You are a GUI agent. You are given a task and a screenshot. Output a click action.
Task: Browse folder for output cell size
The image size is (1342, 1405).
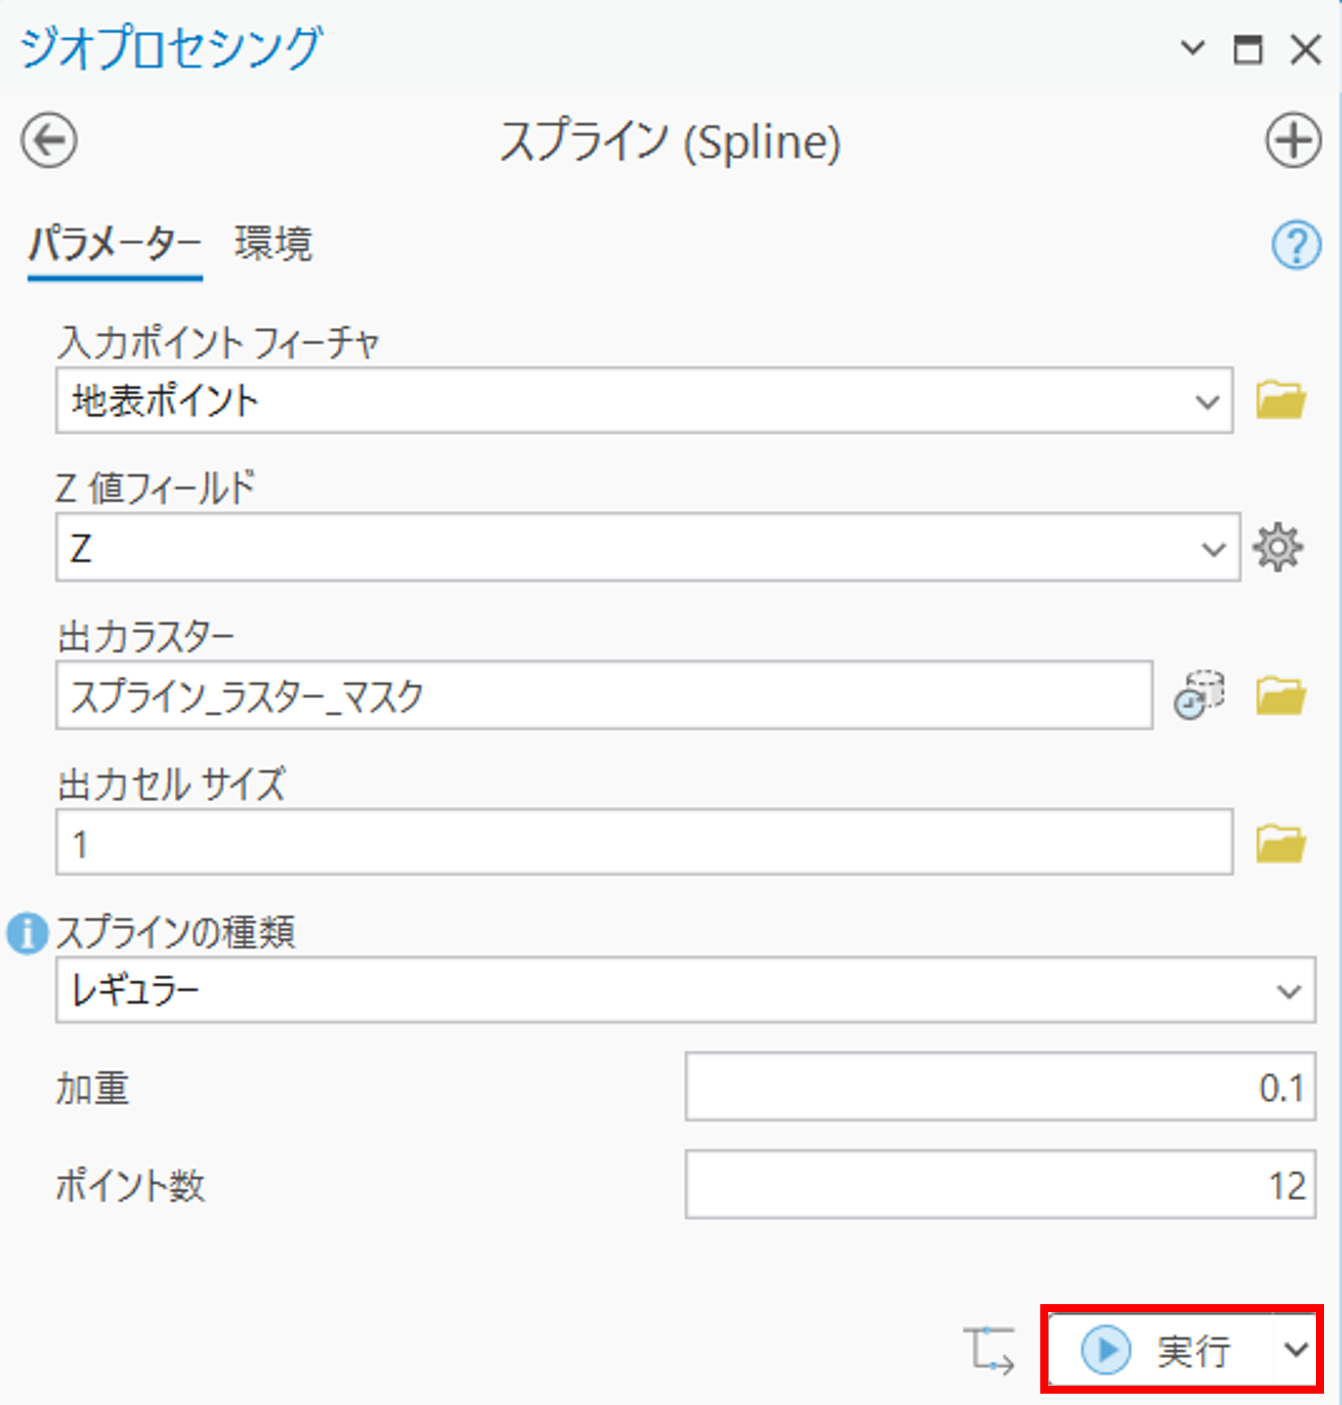(x=1281, y=843)
